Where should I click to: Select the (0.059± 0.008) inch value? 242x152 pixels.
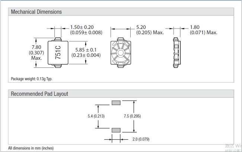[x=86, y=33]
